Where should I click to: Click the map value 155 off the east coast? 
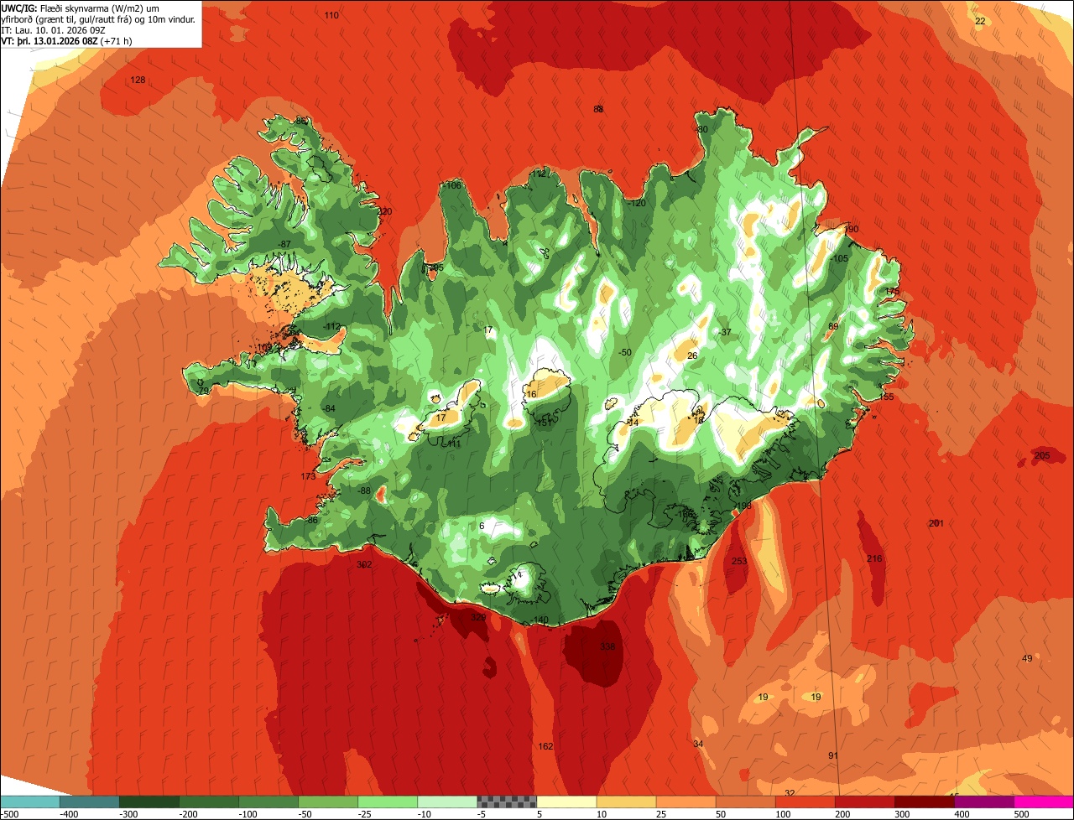pos(886,397)
